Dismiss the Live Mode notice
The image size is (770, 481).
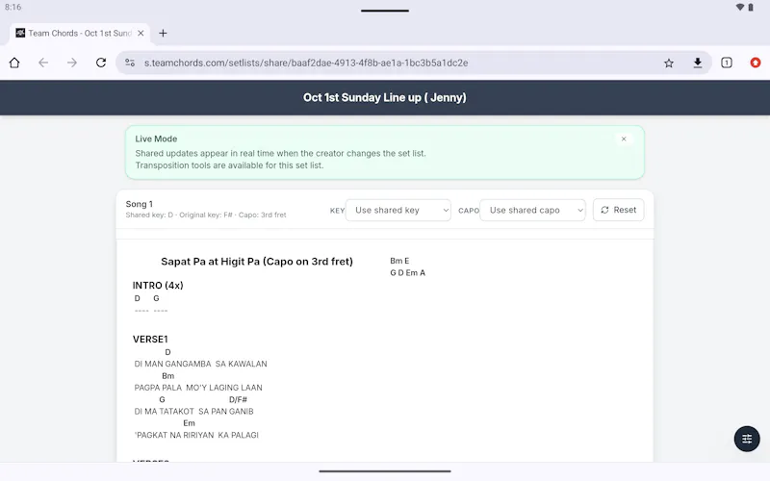point(624,139)
